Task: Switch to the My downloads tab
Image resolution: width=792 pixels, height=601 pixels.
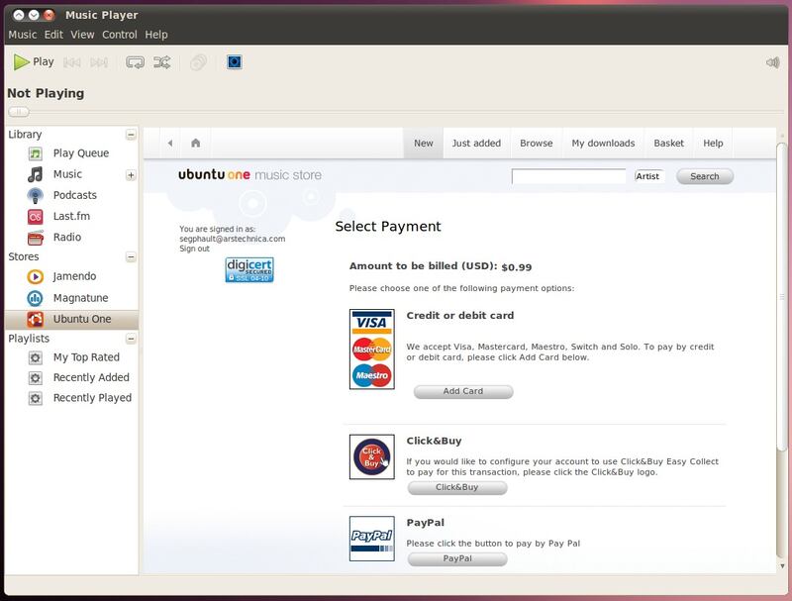Action: pyautogui.click(x=603, y=143)
